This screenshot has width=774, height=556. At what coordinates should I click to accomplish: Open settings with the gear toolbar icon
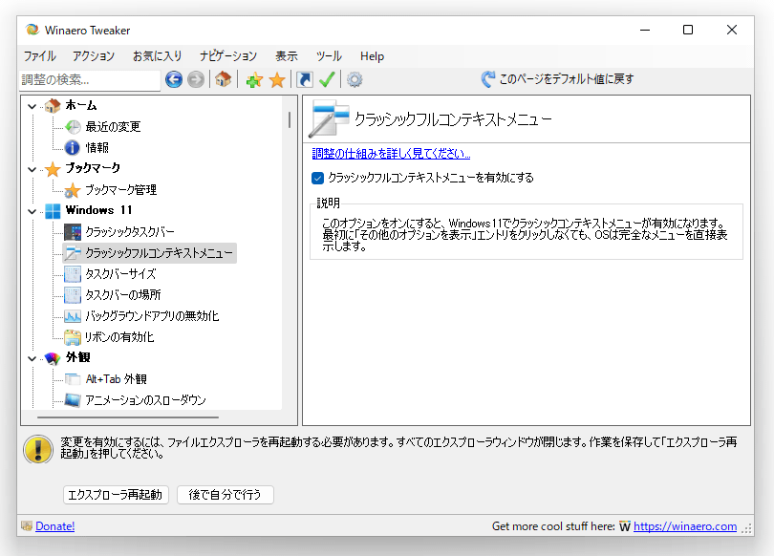(355, 79)
